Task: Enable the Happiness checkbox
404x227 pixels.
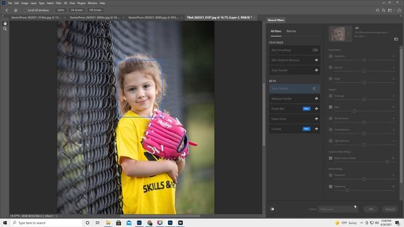Action: pos(331,56)
